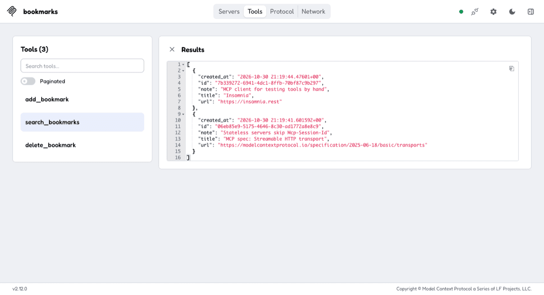Click created_at value "2026-10-30 21:19:41.601592+00"
544x295 pixels.
[281, 121]
